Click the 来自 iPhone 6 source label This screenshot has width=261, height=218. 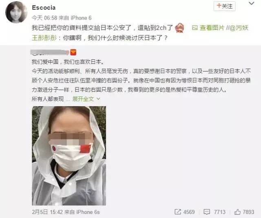[x=75, y=18]
